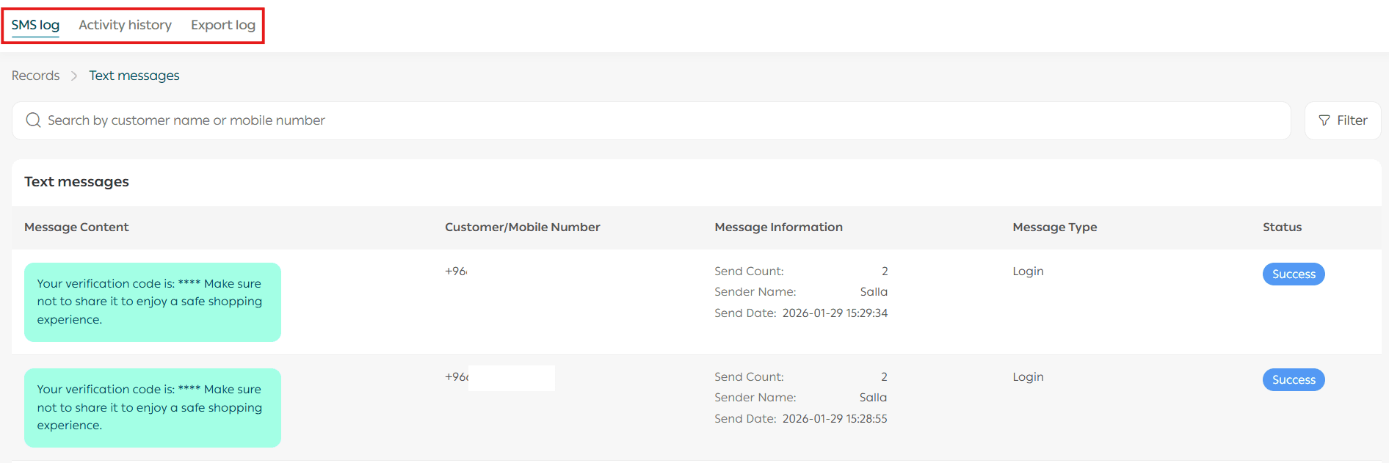Click the magnifier icon in search bar
Image resolution: width=1389 pixels, height=463 pixels.
[x=33, y=120]
